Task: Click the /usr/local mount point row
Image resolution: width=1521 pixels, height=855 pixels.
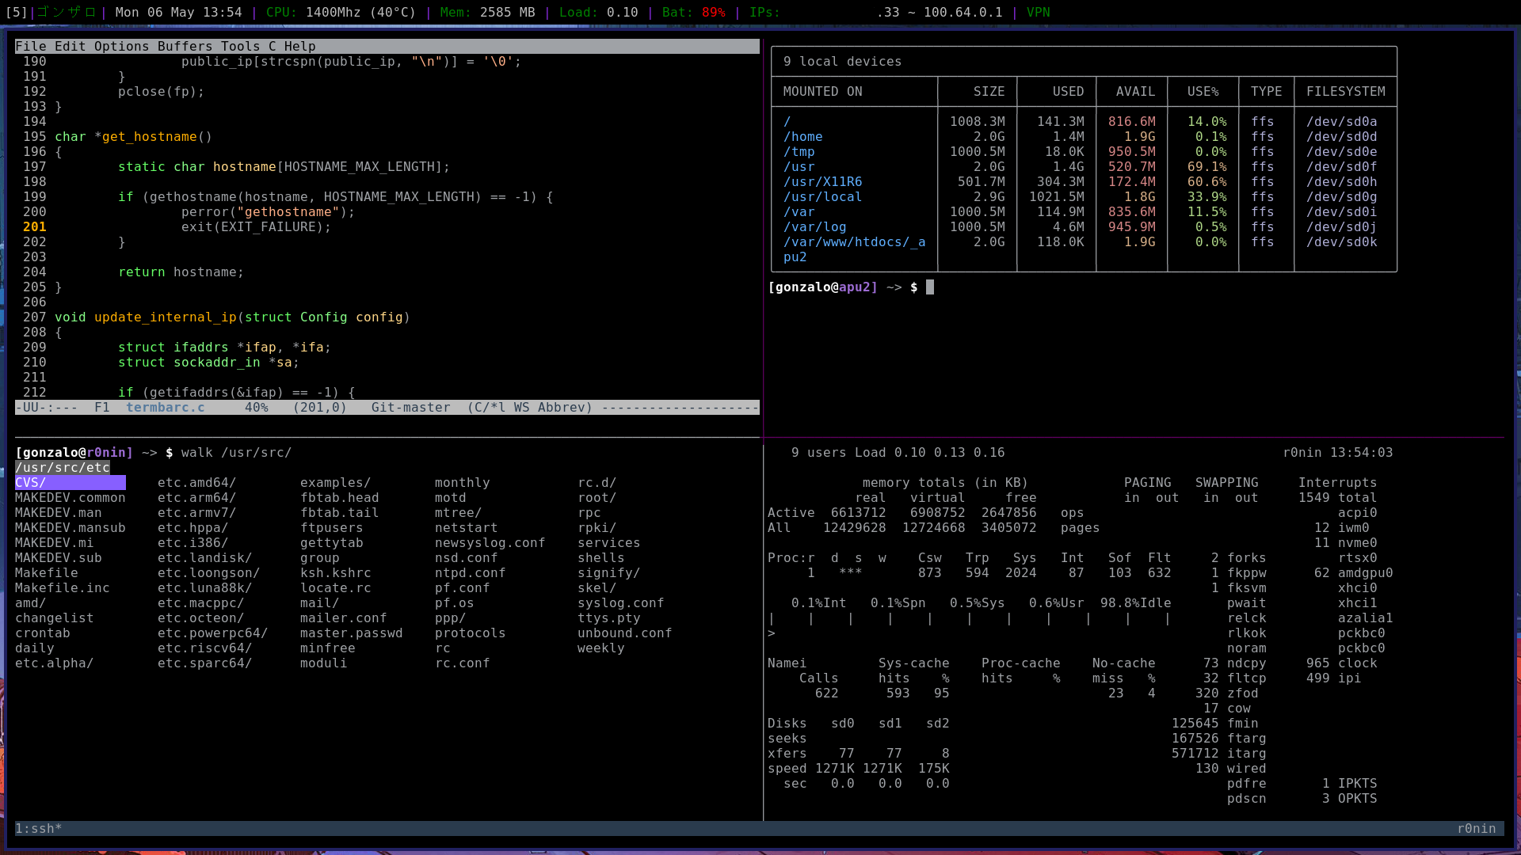Action: coord(822,197)
